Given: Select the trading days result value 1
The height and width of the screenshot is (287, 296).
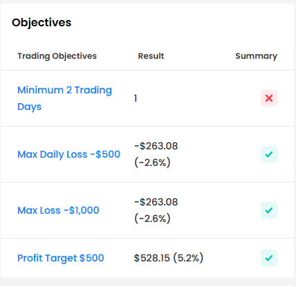Looking at the screenshot, I should pyautogui.click(x=136, y=98).
